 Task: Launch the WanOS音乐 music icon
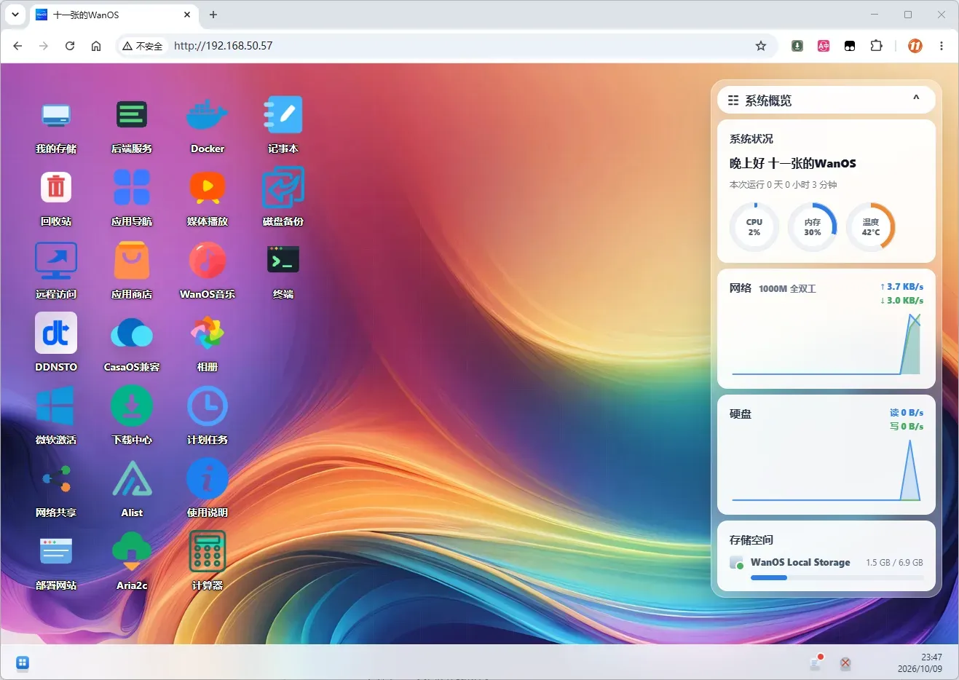click(208, 261)
